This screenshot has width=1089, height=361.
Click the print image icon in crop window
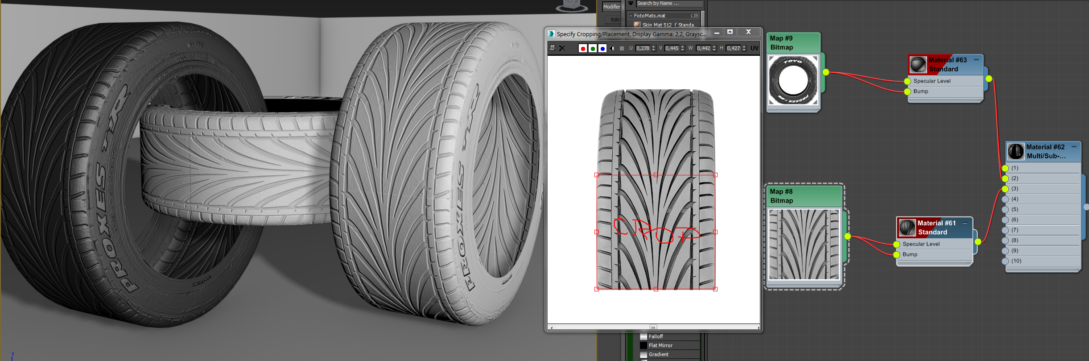(x=553, y=48)
